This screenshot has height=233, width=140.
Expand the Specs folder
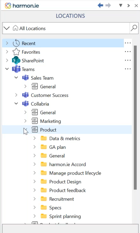point(34,207)
